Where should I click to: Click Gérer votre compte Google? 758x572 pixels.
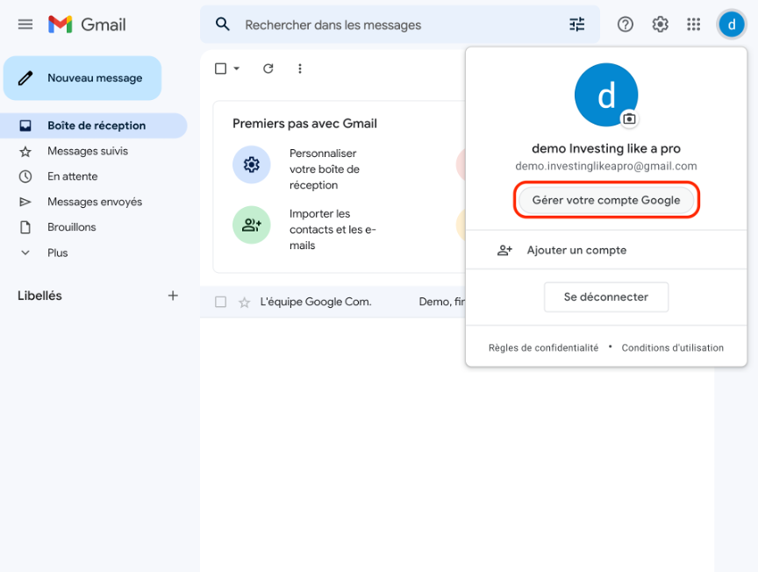(x=605, y=200)
